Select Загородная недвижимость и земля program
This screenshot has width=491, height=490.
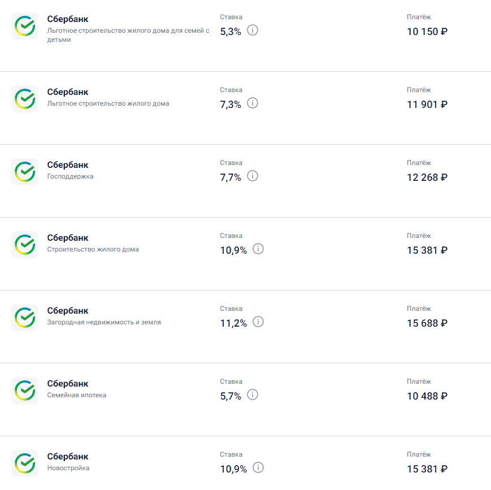pos(104,322)
